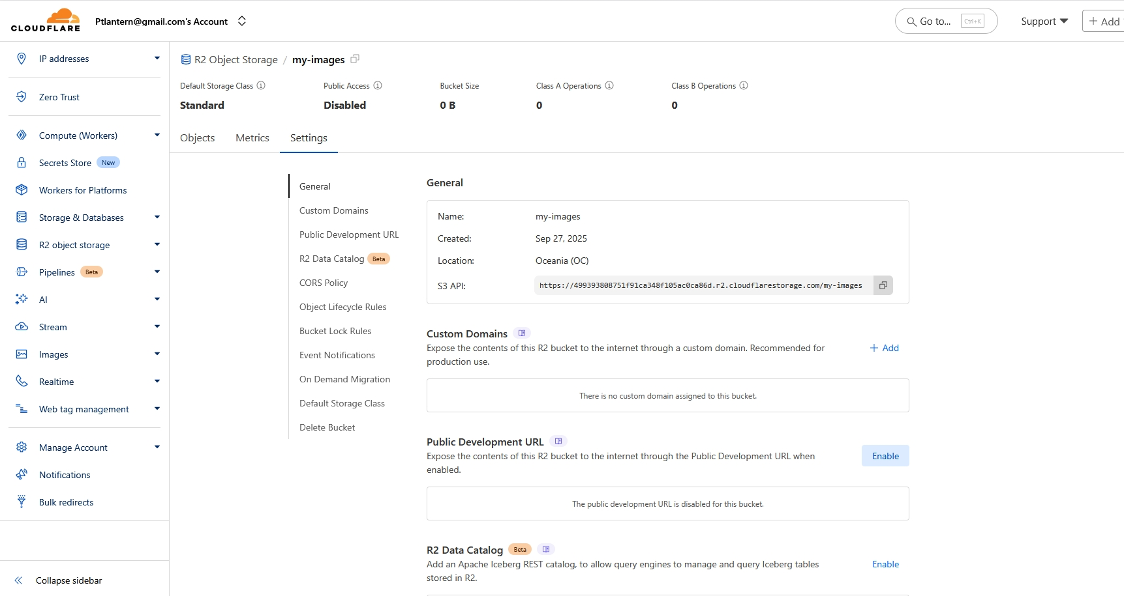Open the Support dropdown
Image resolution: width=1124 pixels, height=596 pixels.
[1044, 21]
